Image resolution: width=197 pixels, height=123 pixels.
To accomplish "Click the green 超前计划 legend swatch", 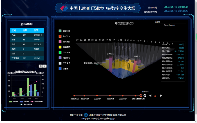I will [60, 31].
